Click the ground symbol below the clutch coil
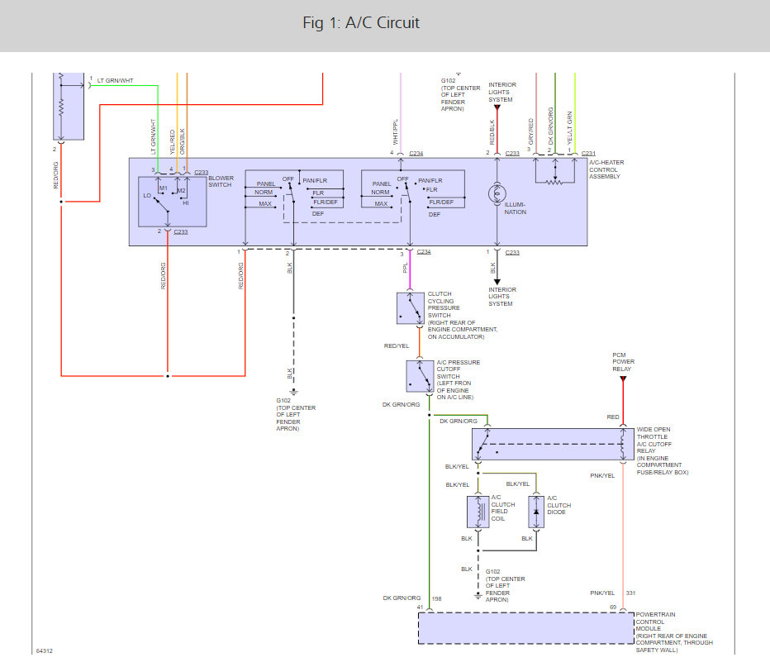Image resolution: width=770 pixels, height=667 pixels. (x=478, y=595)
